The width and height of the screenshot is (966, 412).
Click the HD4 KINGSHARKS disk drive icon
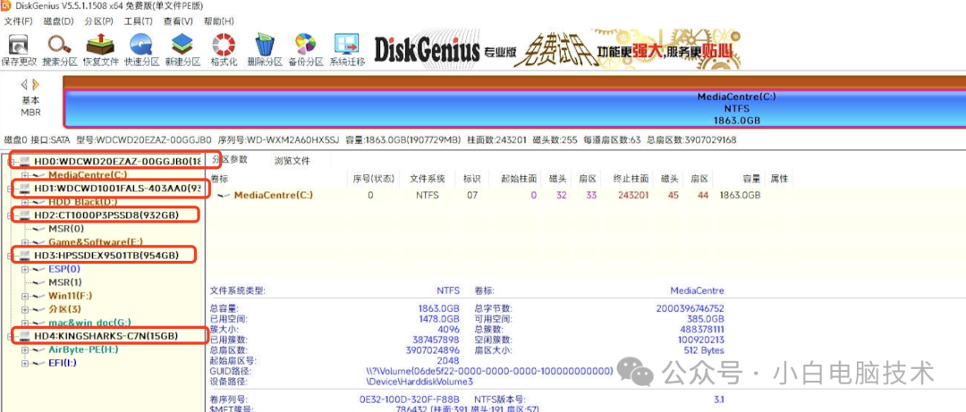tap(25, 336)
